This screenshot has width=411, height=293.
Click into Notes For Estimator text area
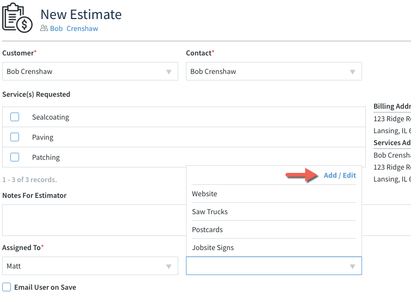pyautogui.click(x=92, y=220)
